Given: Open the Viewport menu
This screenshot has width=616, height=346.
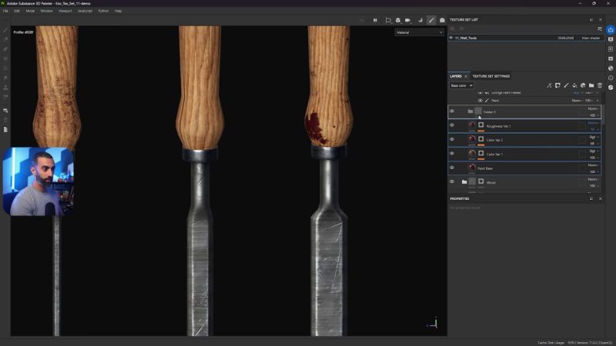Looking at the screenshot, I should [x=65, y=11].
